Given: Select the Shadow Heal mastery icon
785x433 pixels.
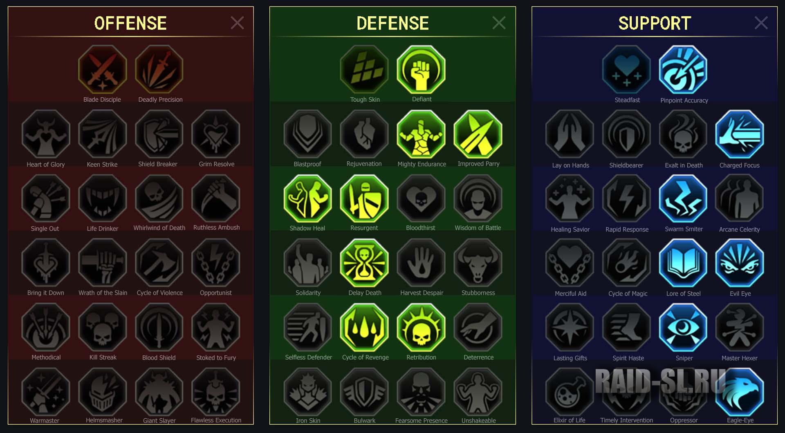Looking at the screenshot, I should click(x=307, y=198).
